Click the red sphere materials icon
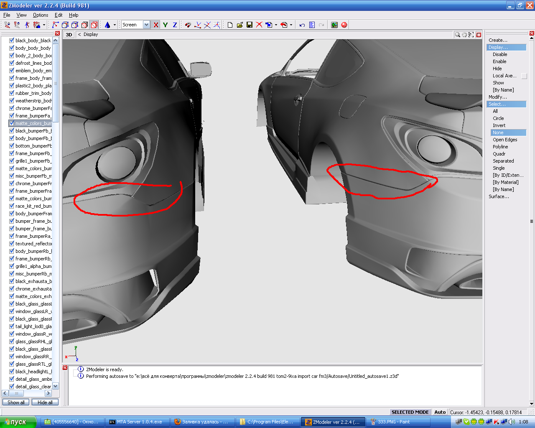 point(344,25)
